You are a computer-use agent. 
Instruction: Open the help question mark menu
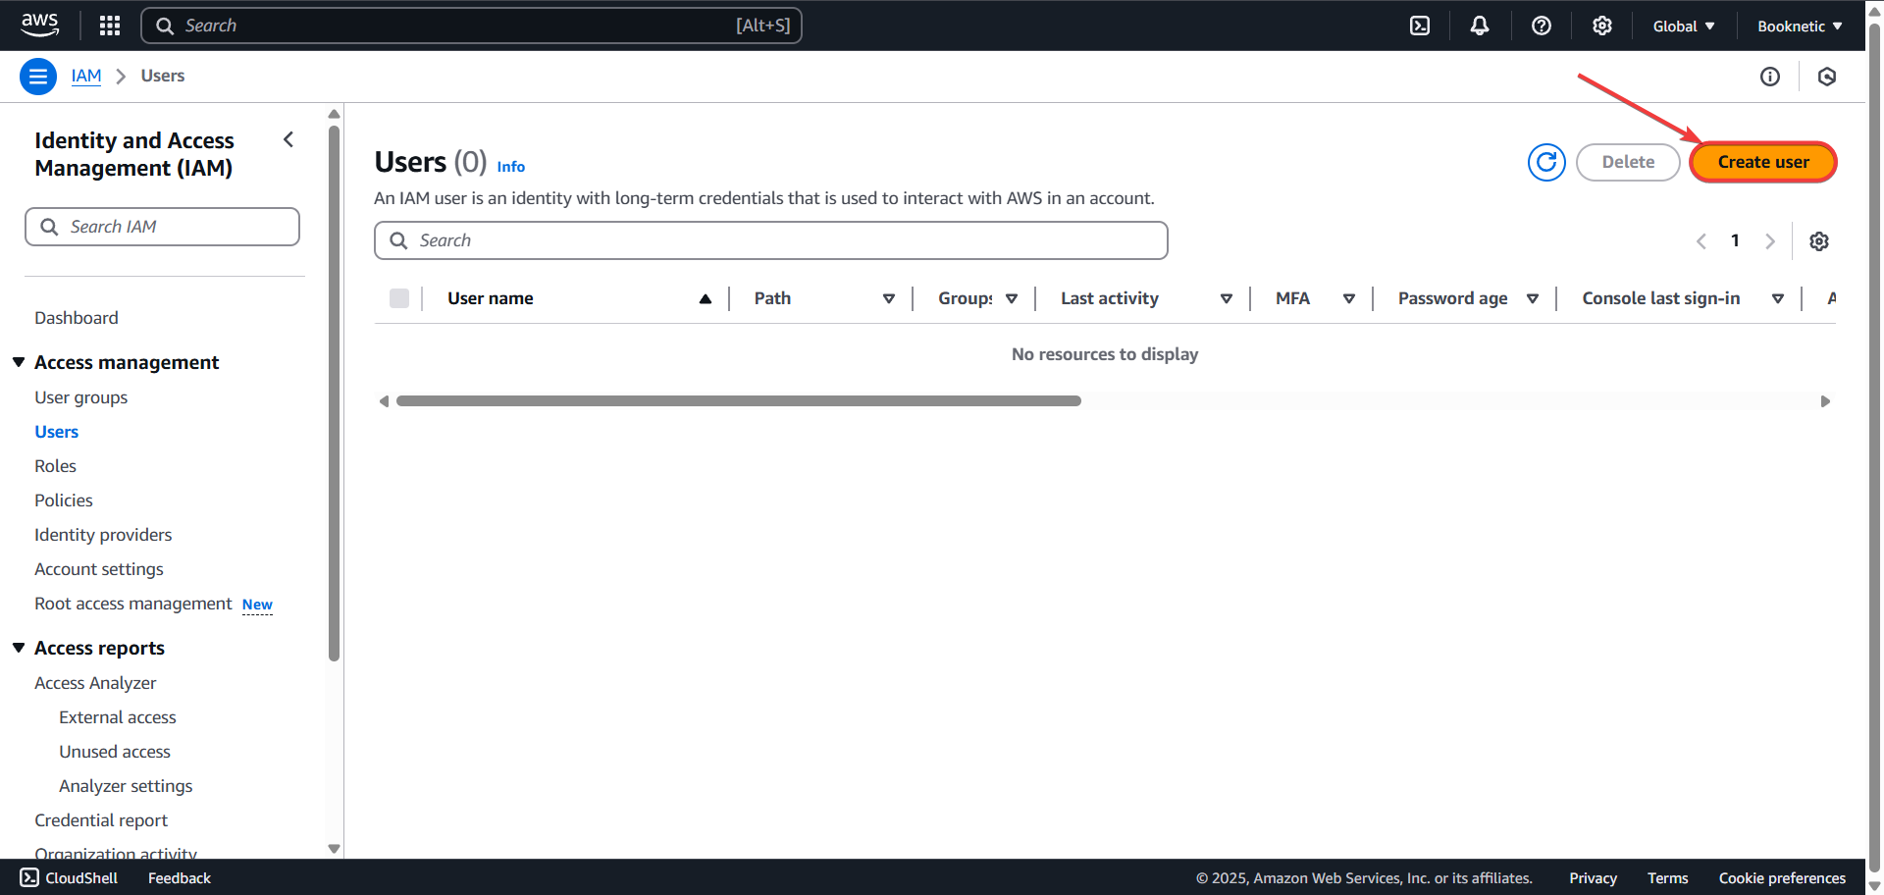(x=1542, y=26)
